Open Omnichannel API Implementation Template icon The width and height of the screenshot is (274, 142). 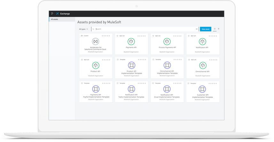click(167, 65)
